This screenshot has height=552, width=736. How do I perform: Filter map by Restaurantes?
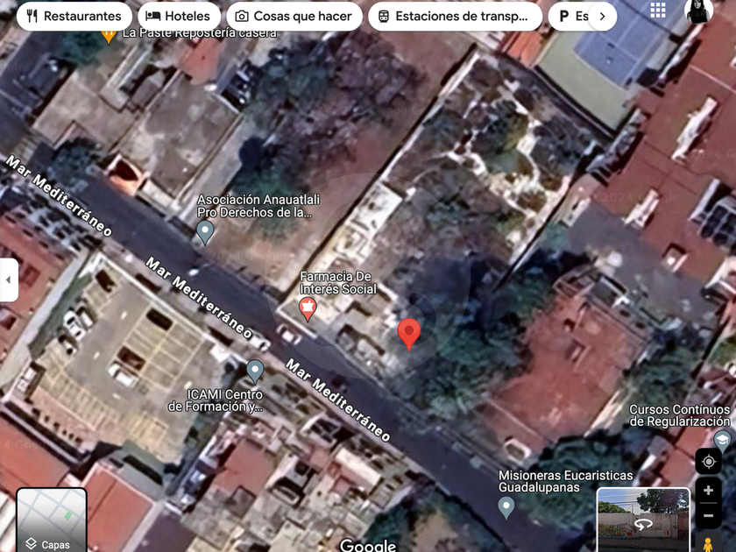coord(74,16)
